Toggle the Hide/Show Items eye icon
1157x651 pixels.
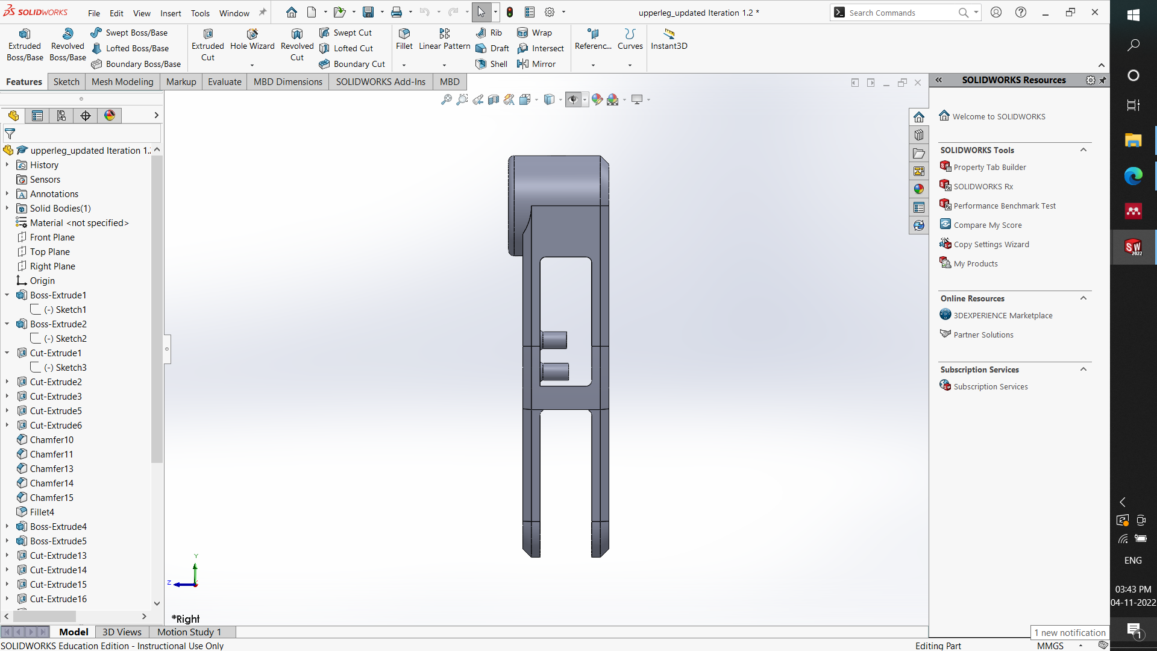coord(573,99)
